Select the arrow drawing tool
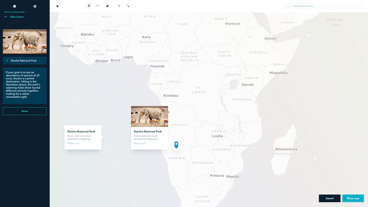This screenshot has height=207, width=368. [128, 6]
